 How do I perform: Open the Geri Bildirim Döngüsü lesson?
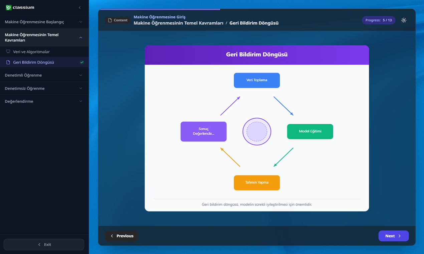pyautogui.click(x=44, y=62)
